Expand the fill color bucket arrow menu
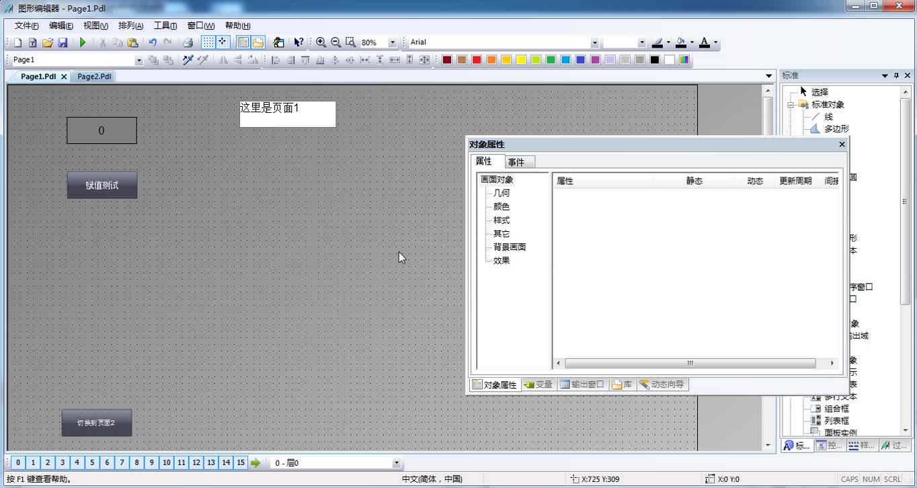Screen dimensions: 917x488 (692, 42)
